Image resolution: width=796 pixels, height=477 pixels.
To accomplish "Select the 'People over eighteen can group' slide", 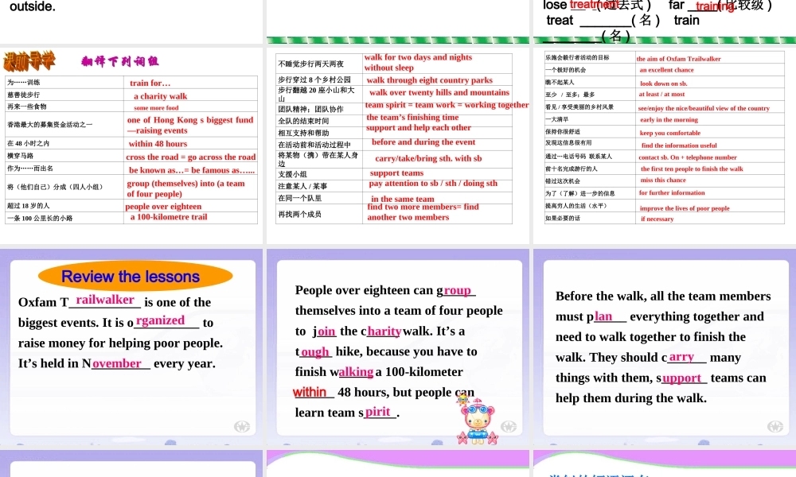I will pyautogui.click(x=398, y=347).
